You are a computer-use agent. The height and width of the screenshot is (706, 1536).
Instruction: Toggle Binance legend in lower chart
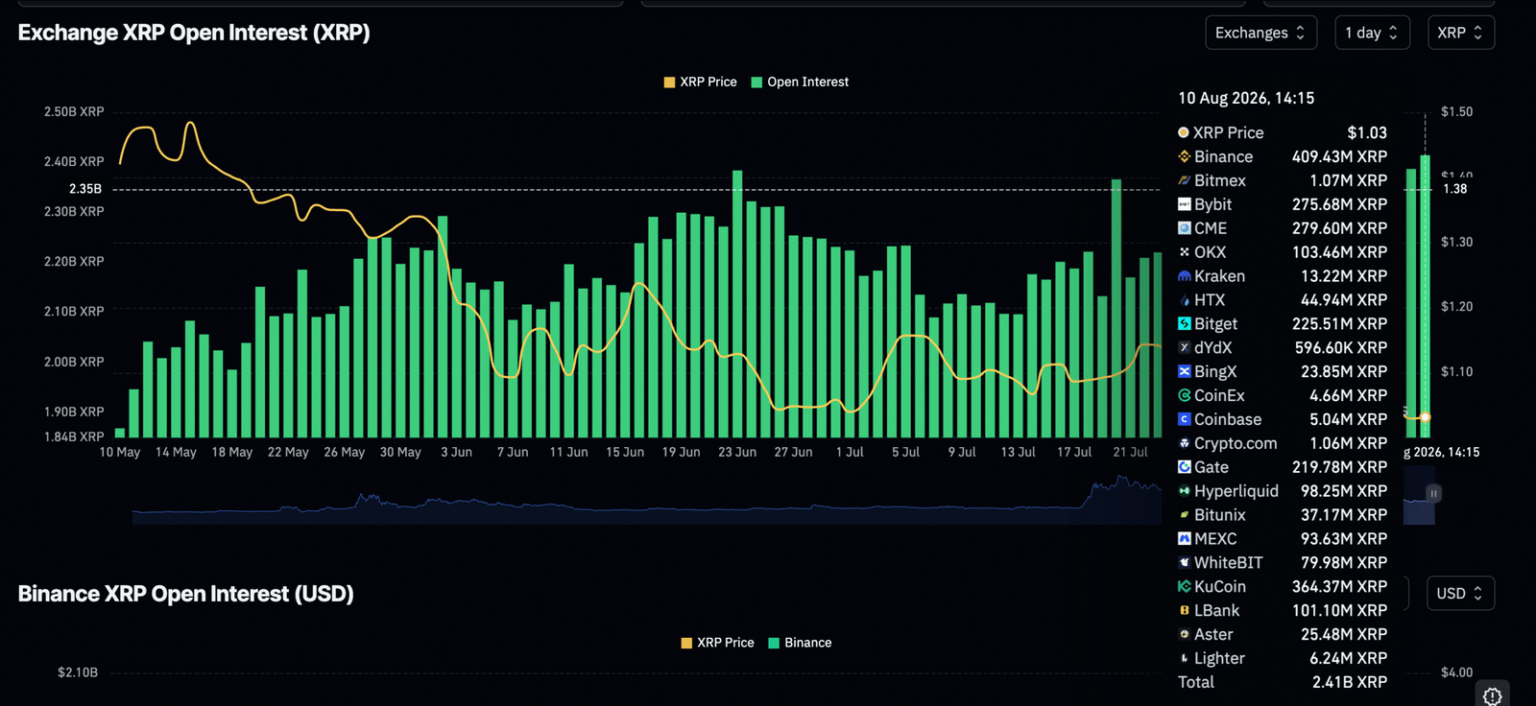point(800,643)
